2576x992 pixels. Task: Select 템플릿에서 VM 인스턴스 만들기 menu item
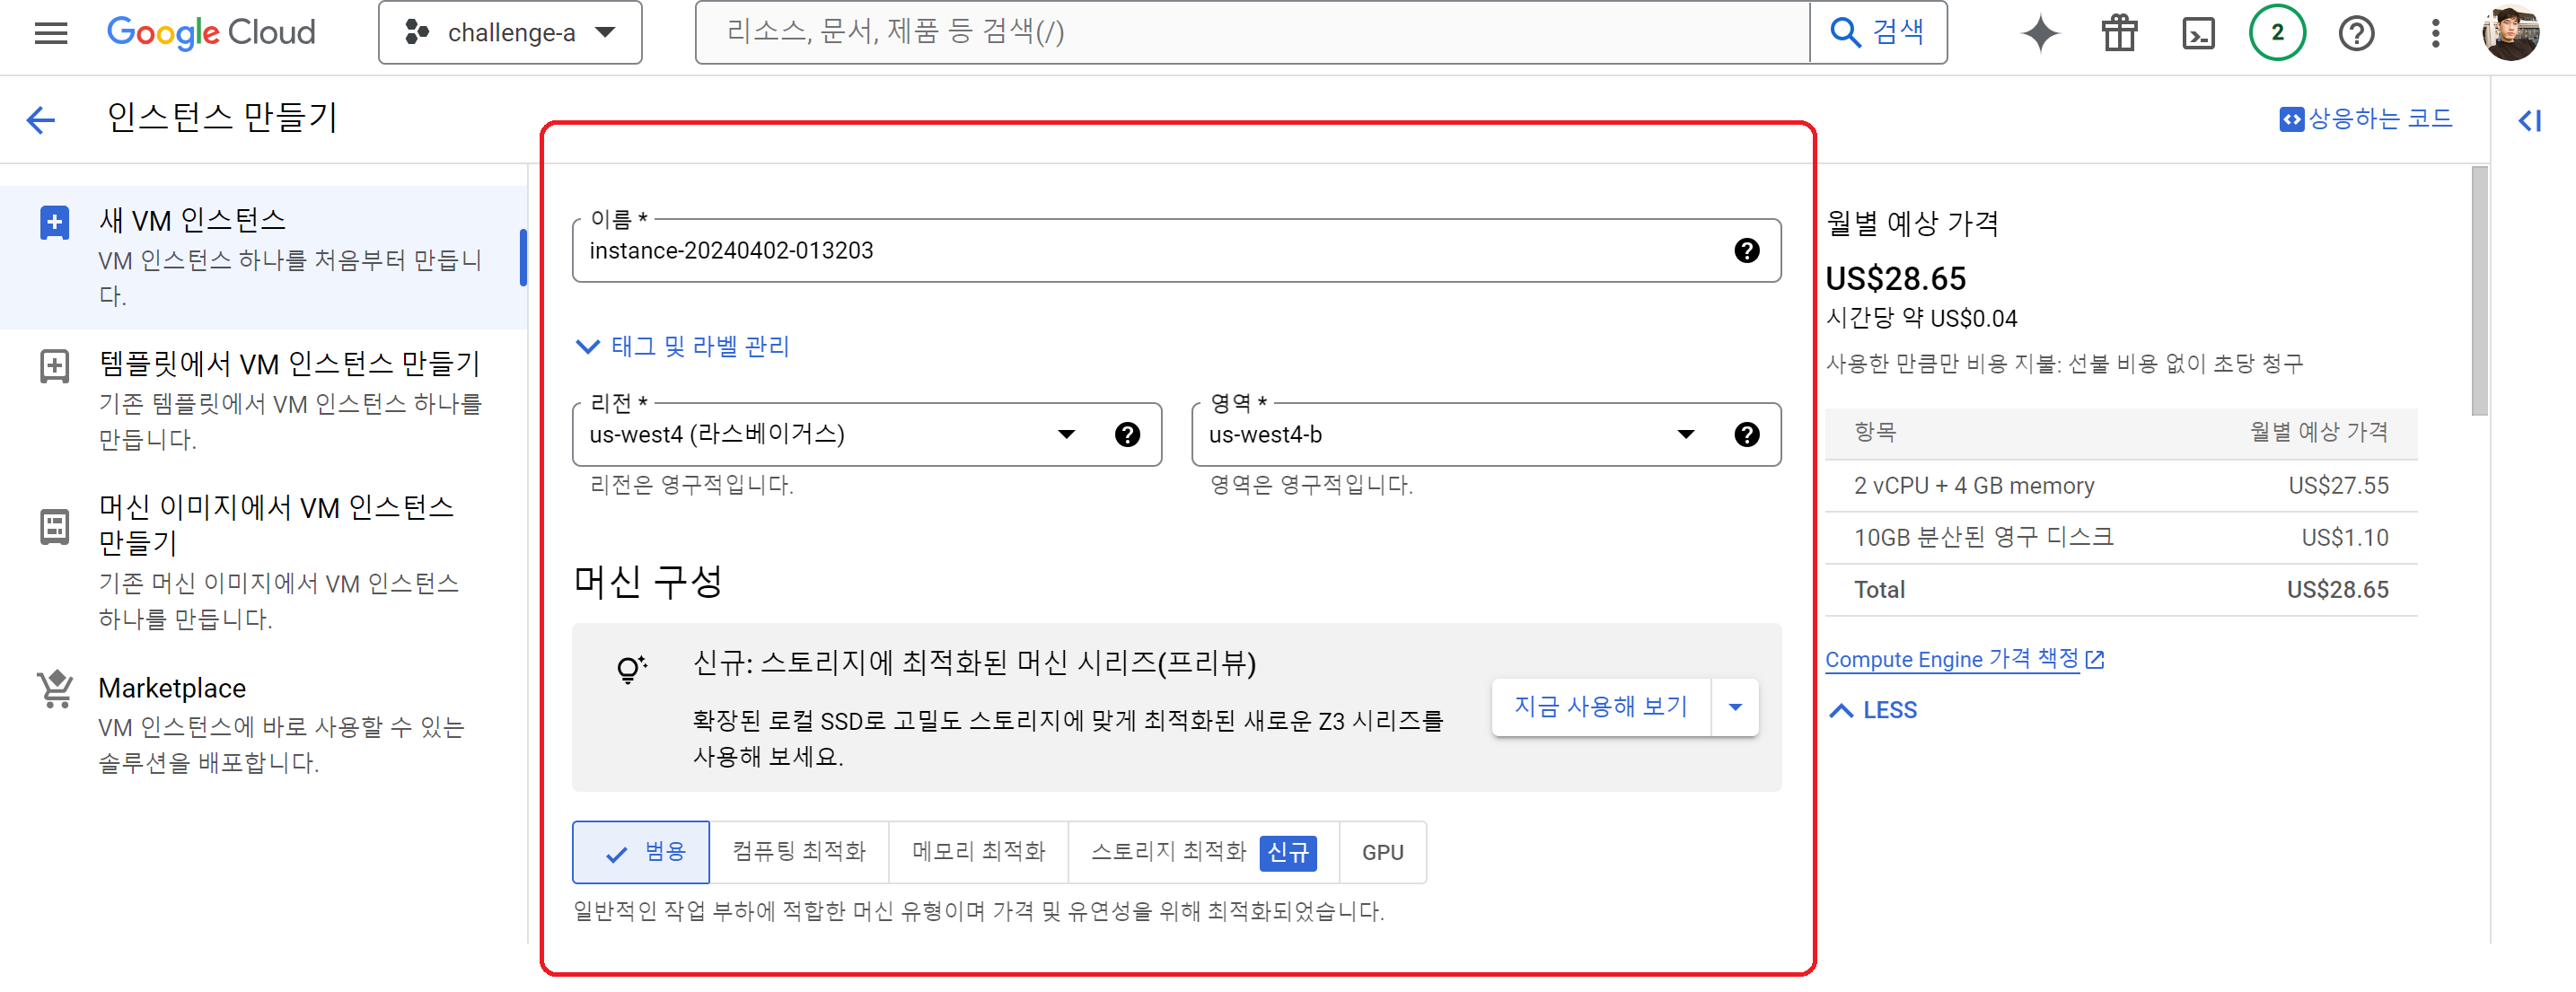click(x=288, y=364)
